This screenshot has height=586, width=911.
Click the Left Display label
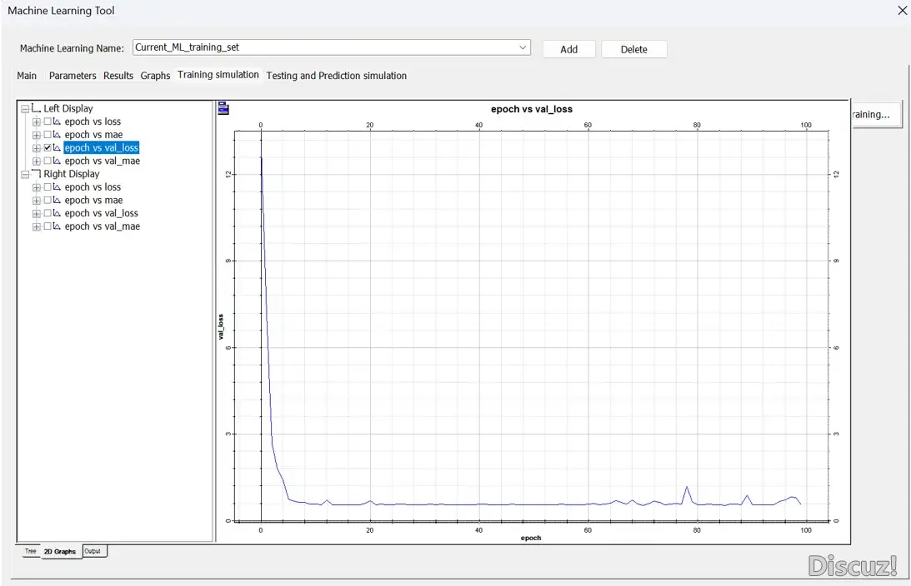click(x=68, y=108)
